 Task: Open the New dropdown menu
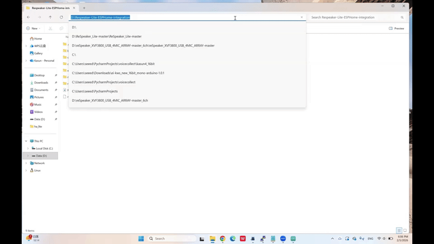pos(33,28)
